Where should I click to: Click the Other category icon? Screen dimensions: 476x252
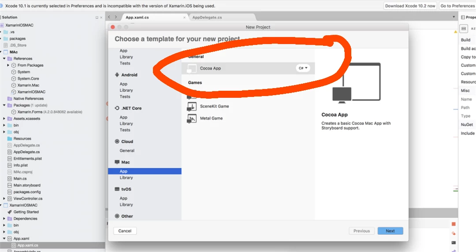coord(117,216)
